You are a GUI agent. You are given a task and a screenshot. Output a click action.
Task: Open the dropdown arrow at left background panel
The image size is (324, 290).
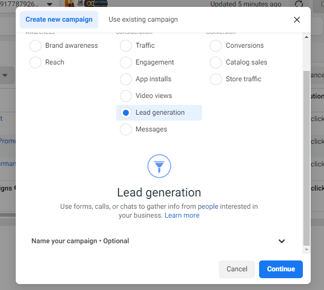(5, 75)
